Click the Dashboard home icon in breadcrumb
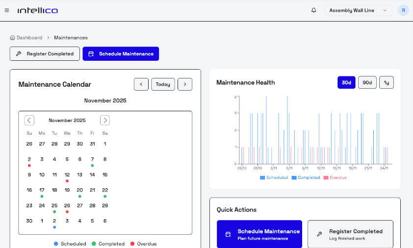This screenshot has height=248, width=413. [x=12, y=38]
